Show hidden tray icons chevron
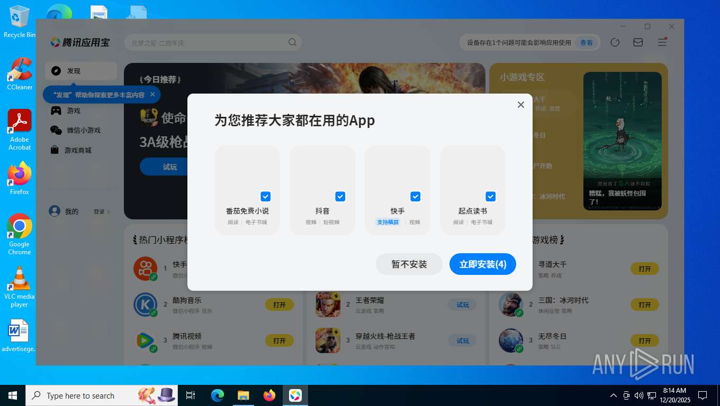This screenshot has height=406, width=720. (614, 395)
